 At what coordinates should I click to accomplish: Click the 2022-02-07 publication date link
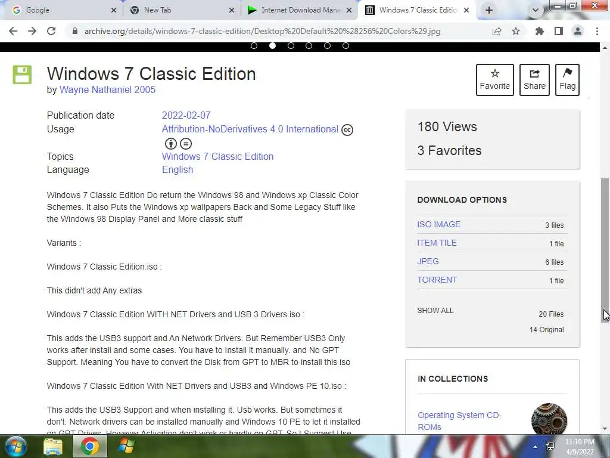(x=186, y=115)
